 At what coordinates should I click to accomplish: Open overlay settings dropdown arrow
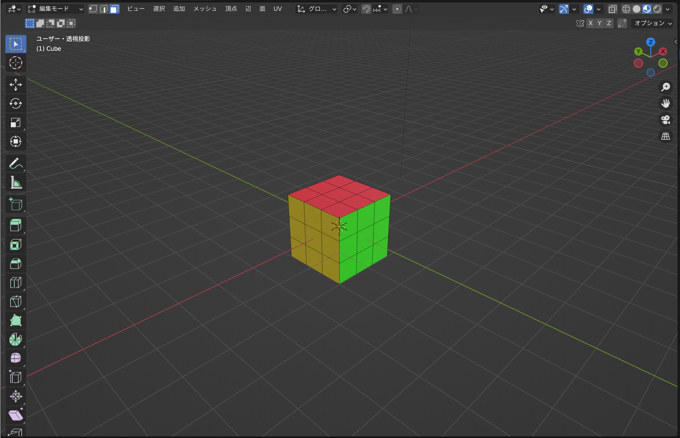tap(599, 9)
